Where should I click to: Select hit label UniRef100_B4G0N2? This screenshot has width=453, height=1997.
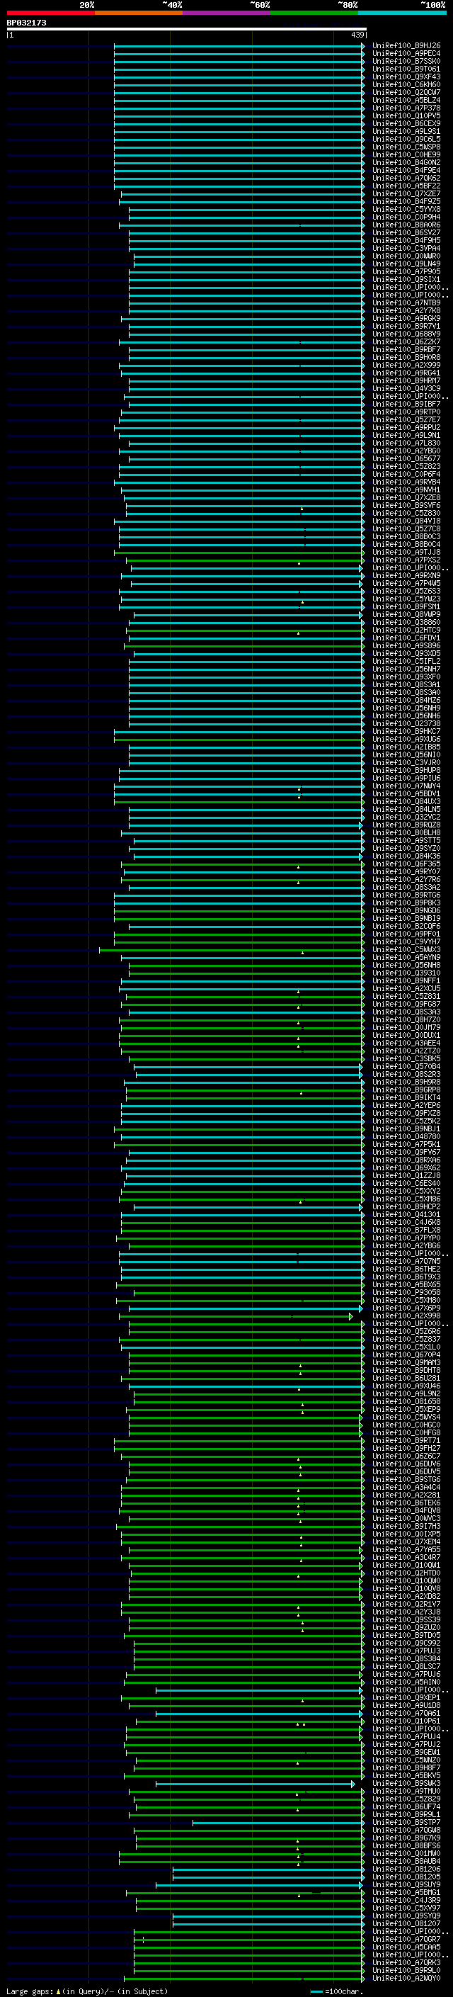click(x=406, y=163)
